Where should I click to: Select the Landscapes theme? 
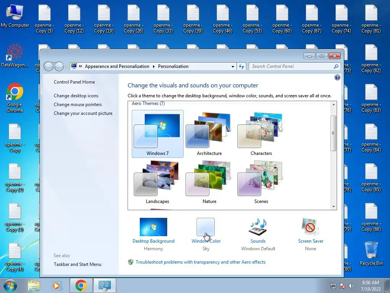pyautogui.click(x=157, y=182)
